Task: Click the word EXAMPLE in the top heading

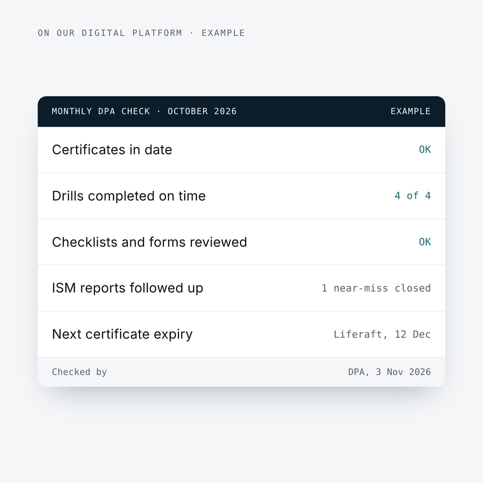Action: coord(223,33)
